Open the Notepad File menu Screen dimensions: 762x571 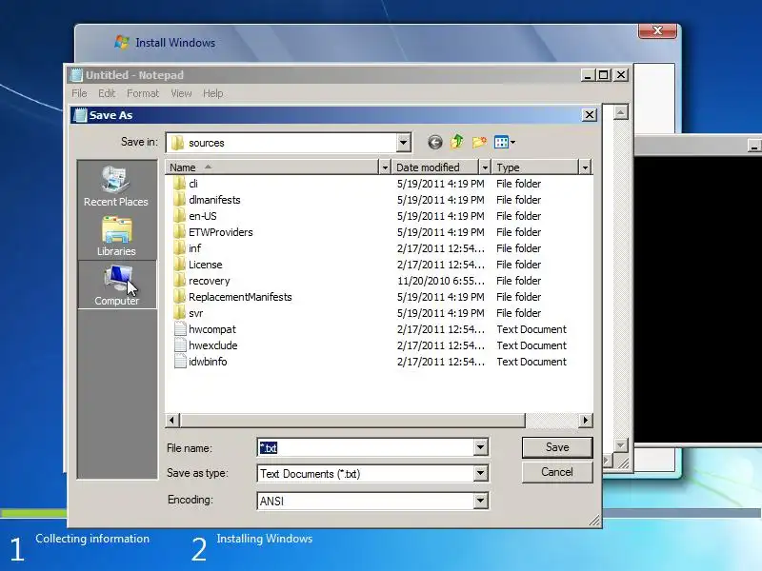pos(79,93)
